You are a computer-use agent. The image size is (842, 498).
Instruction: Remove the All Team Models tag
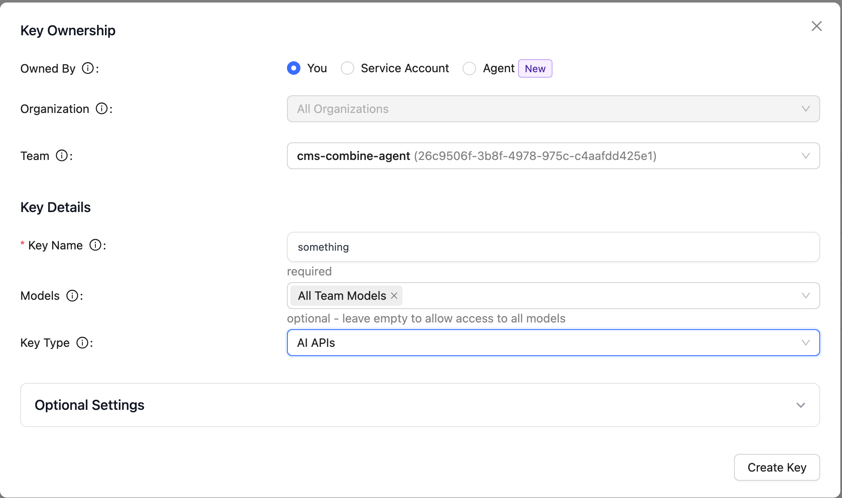coord(394,296)
